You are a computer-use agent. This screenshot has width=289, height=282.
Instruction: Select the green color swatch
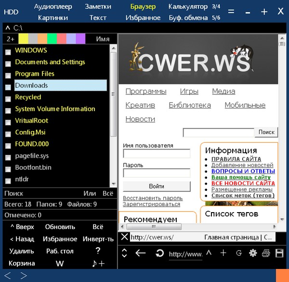[x=52, y=39]
